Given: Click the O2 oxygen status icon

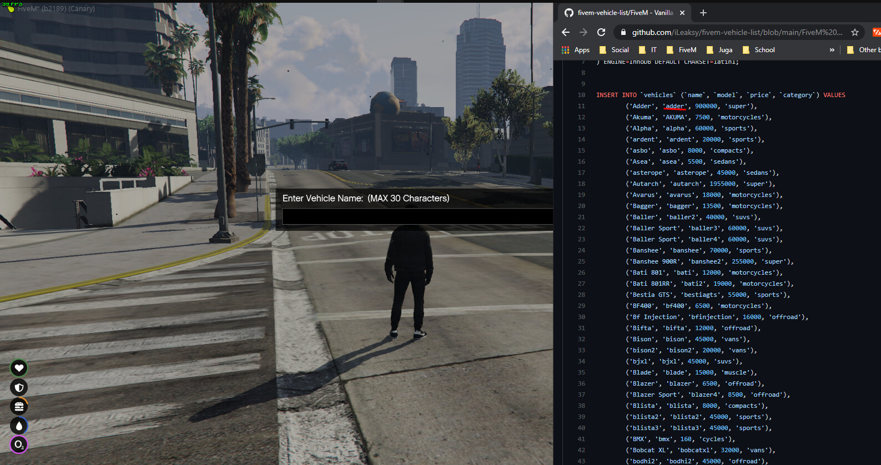Looking at the screenshot, I should [x=19, y=444].
